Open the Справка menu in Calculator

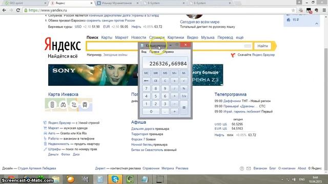pyautogui.click(x=168, y=52)
